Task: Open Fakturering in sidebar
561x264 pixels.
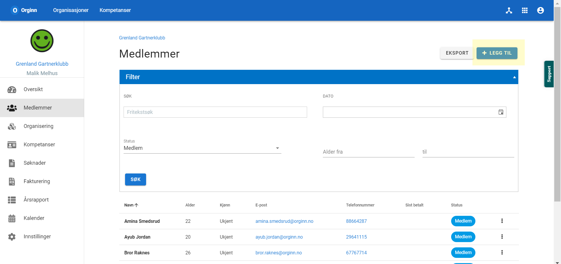Action: (x=42, y=181)
